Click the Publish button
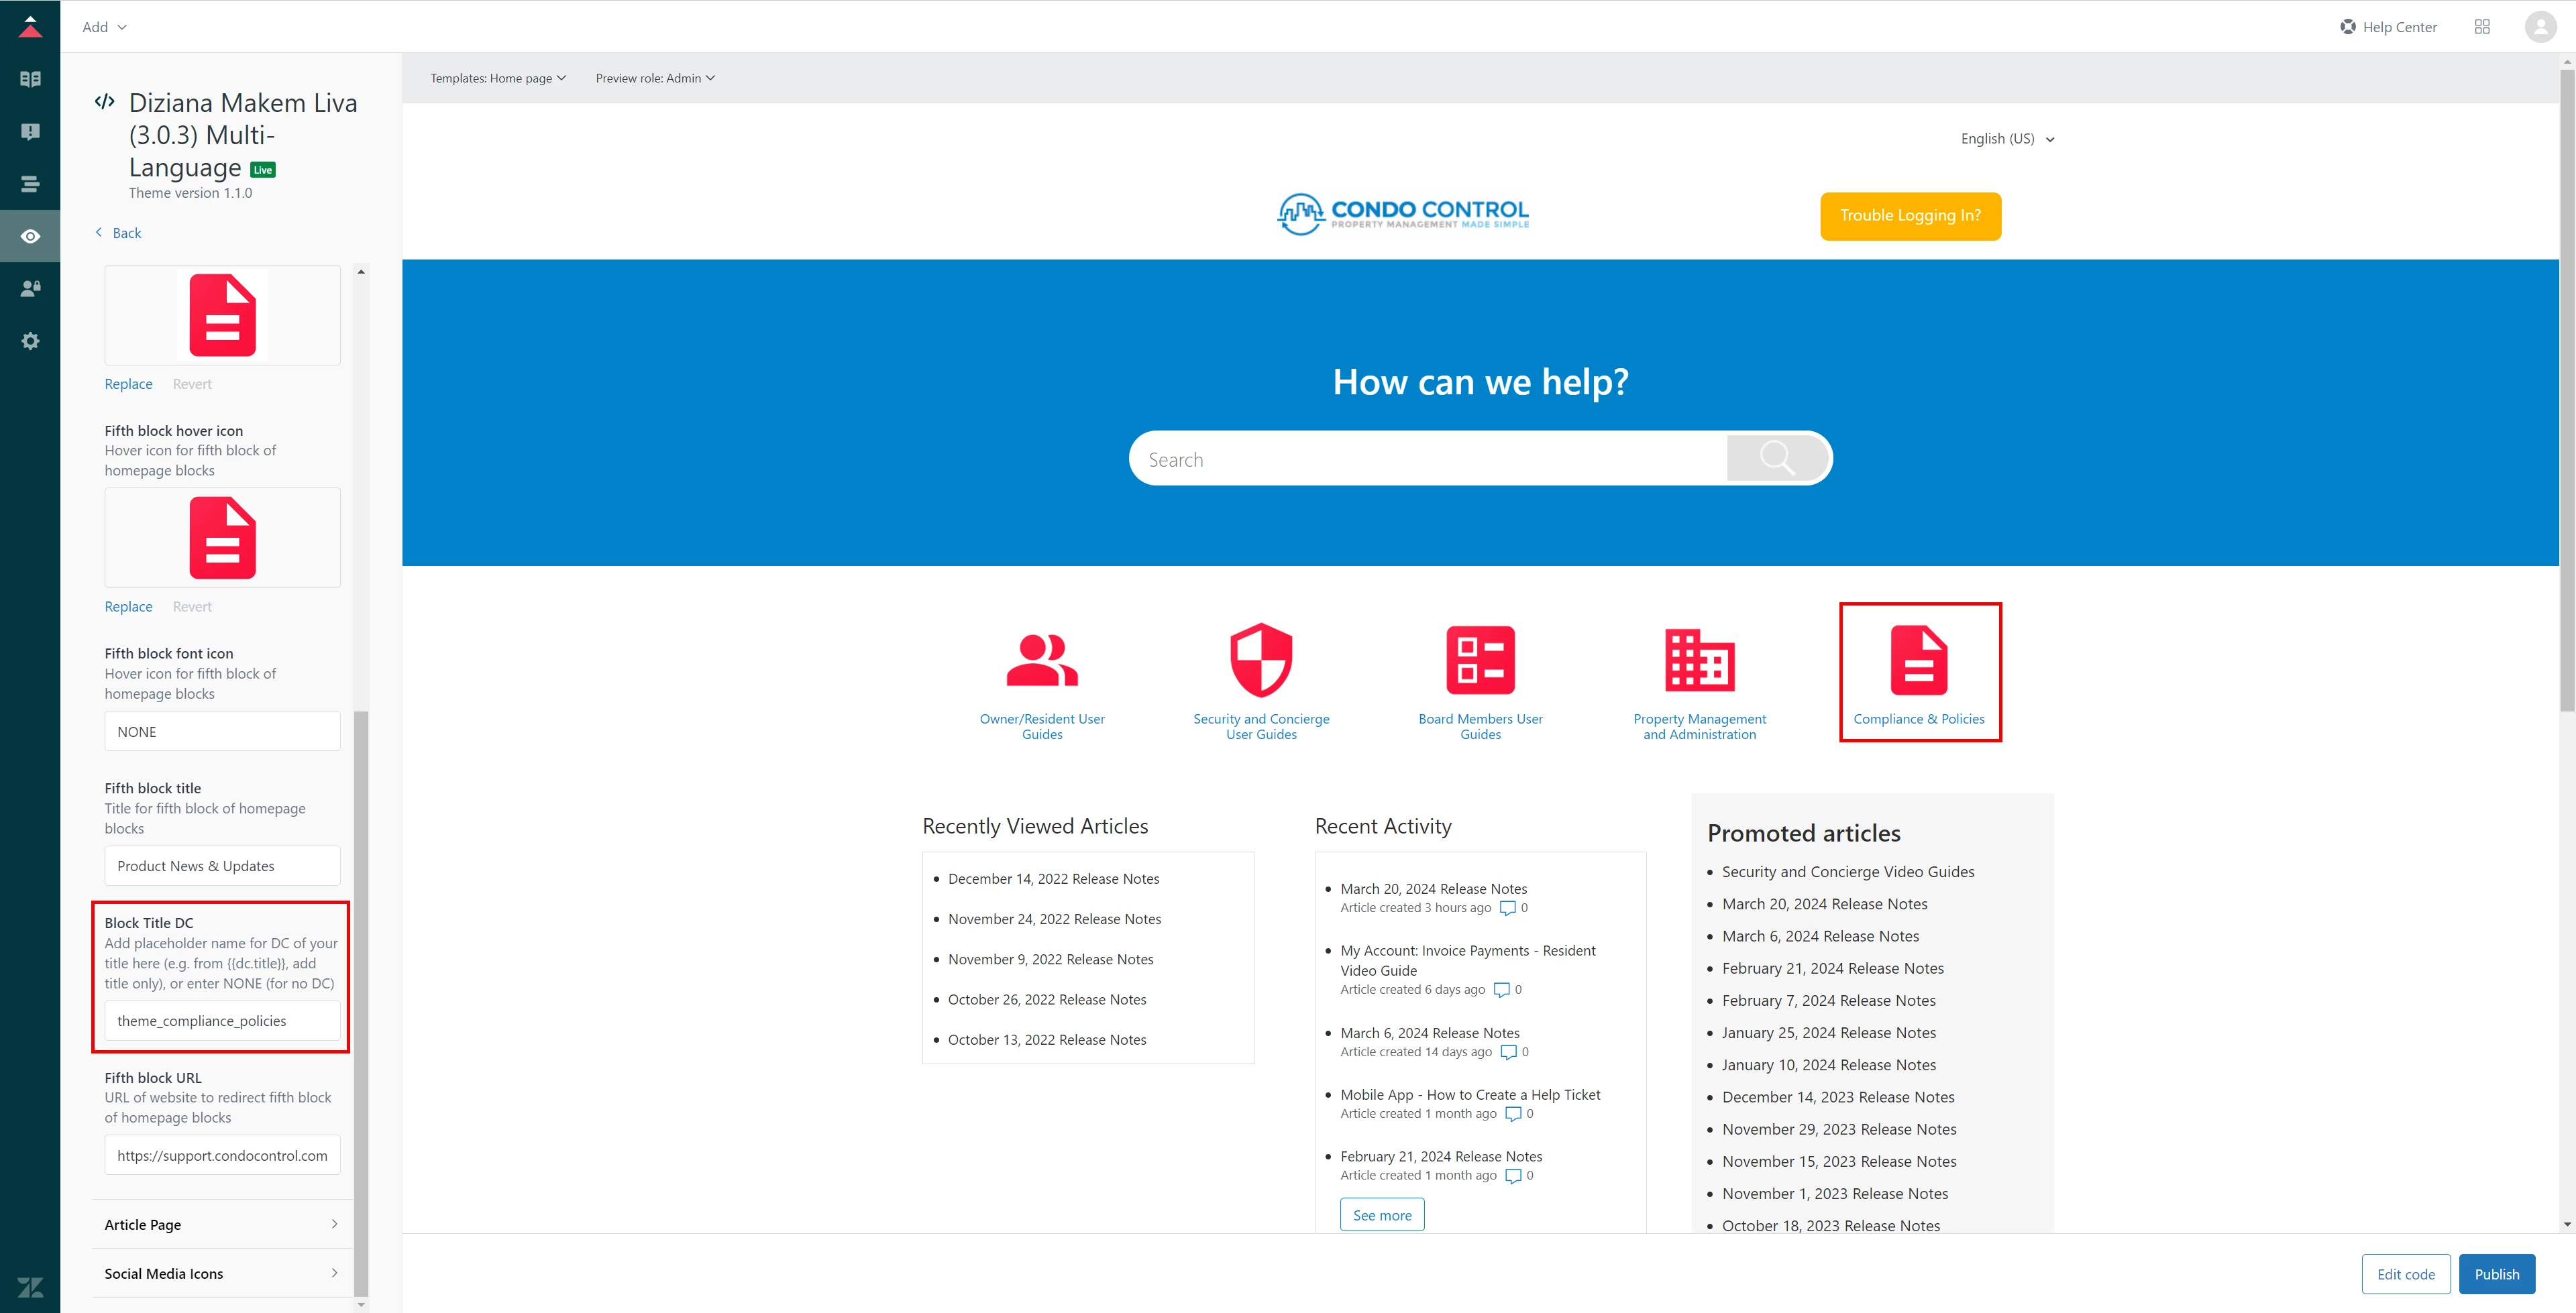The image size is (2576, 1313). click(2496, 1274)
